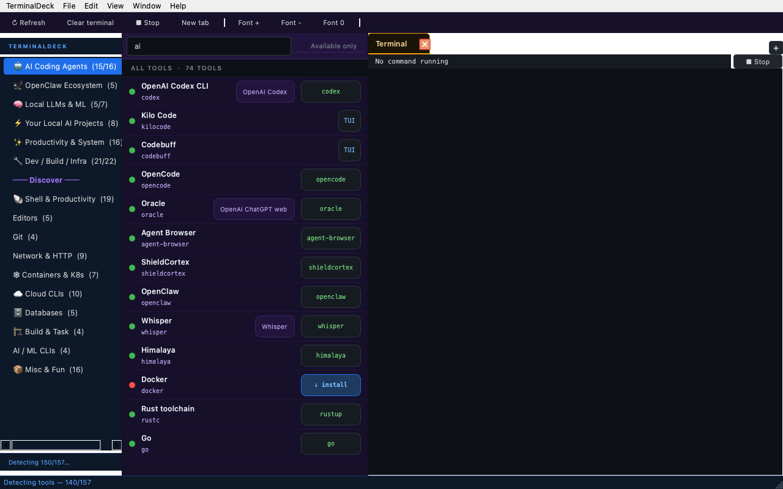Open the TUI button for Codebuff
Image resolution: width=783 pixels, height=489 pixels.
[x=349, y=150]
